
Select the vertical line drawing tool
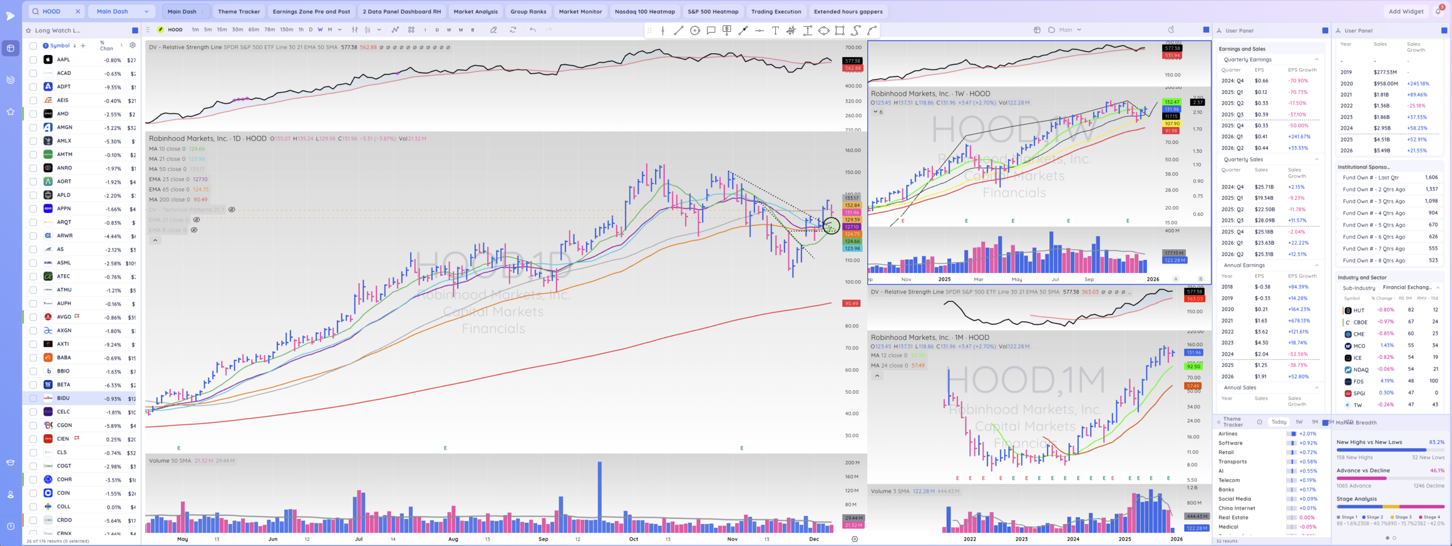(x=662, y=31)
